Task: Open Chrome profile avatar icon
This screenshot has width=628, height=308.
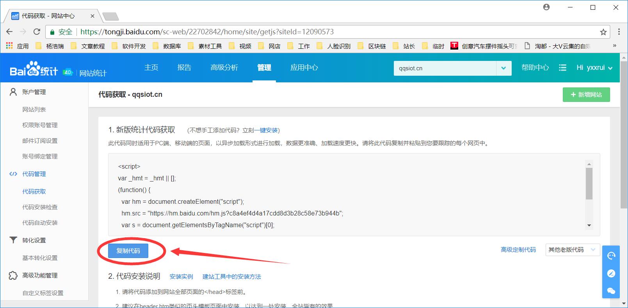Action: (x=546, y=7)
